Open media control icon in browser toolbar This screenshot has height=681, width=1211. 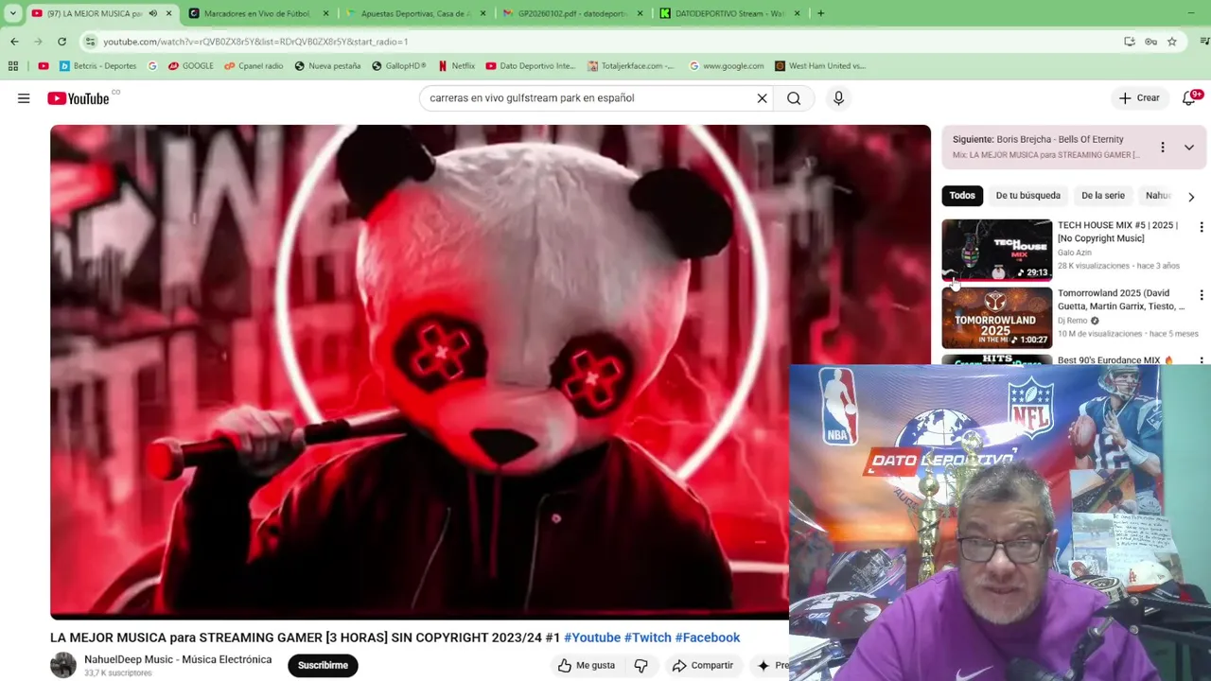pyautogui.click(x=1204, y=42)
